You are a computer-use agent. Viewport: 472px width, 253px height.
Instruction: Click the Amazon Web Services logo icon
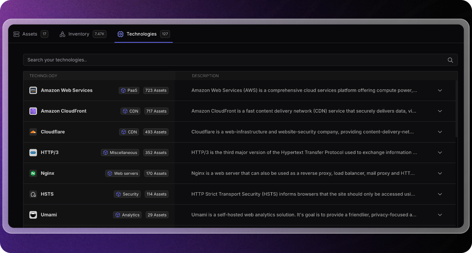click(x=33, y=90)
